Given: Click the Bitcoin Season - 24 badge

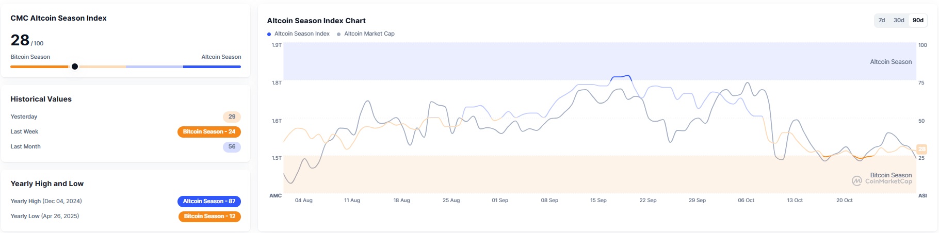Looking at the screenshot, I should point(209,132).
